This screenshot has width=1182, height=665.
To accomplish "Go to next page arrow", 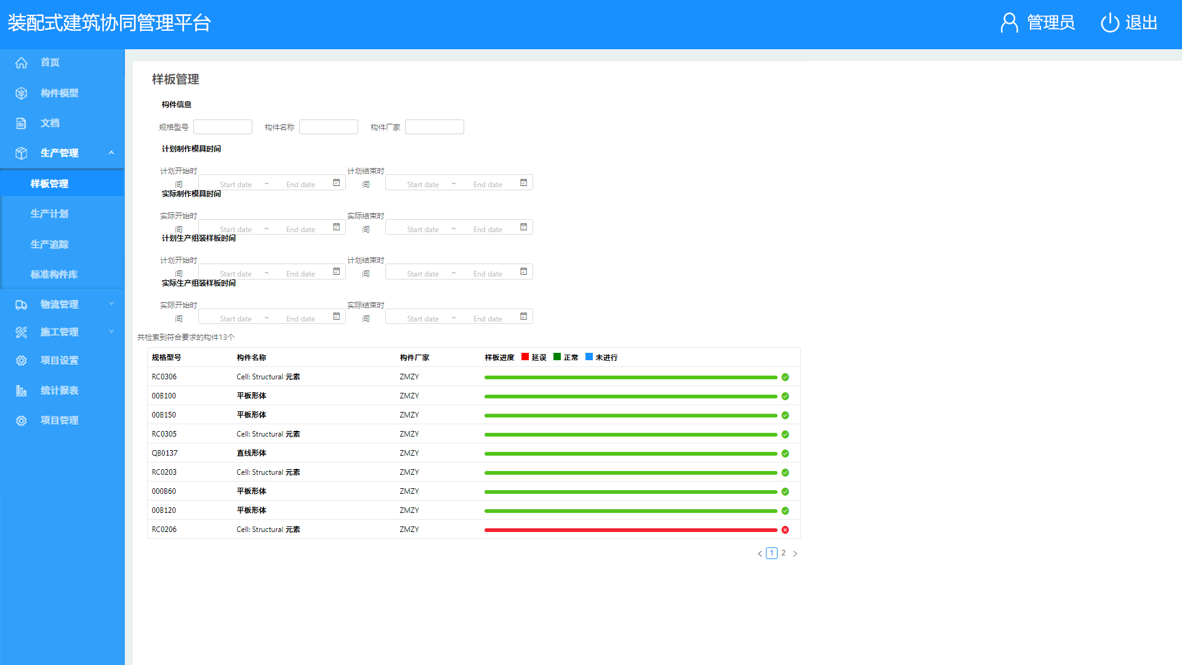I will point(795,554).
